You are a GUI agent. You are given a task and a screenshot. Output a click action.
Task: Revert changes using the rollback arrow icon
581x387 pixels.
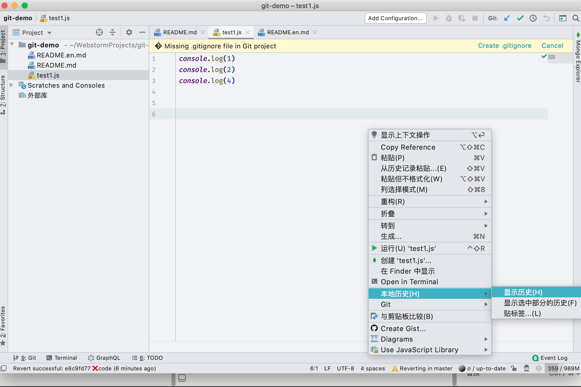546,18
